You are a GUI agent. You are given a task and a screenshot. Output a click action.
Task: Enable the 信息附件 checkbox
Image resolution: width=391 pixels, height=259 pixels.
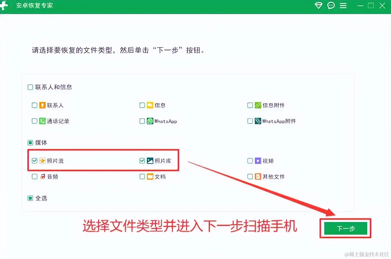tap(250, 105)
